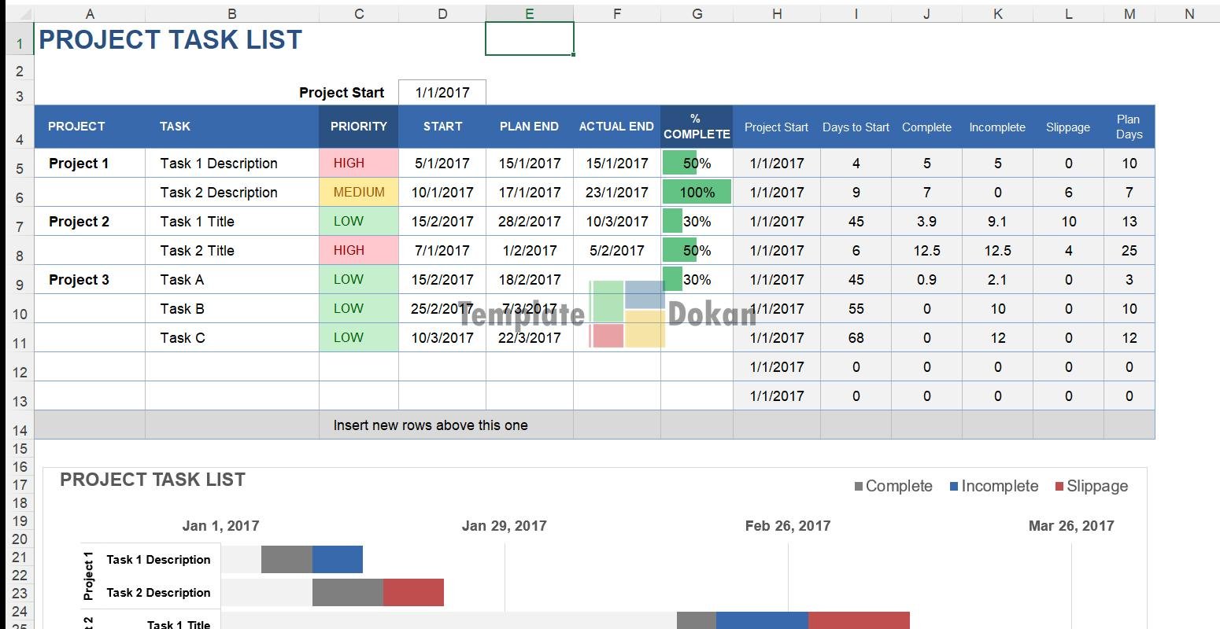Click row 14 header
1220x629 pixels.
pyautogui.click(x=19, y=429)
